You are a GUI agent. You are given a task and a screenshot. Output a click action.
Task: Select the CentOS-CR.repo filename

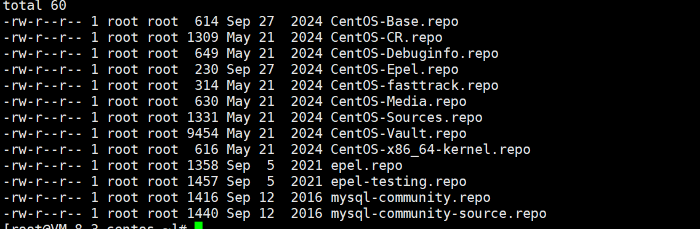[387, 38]
